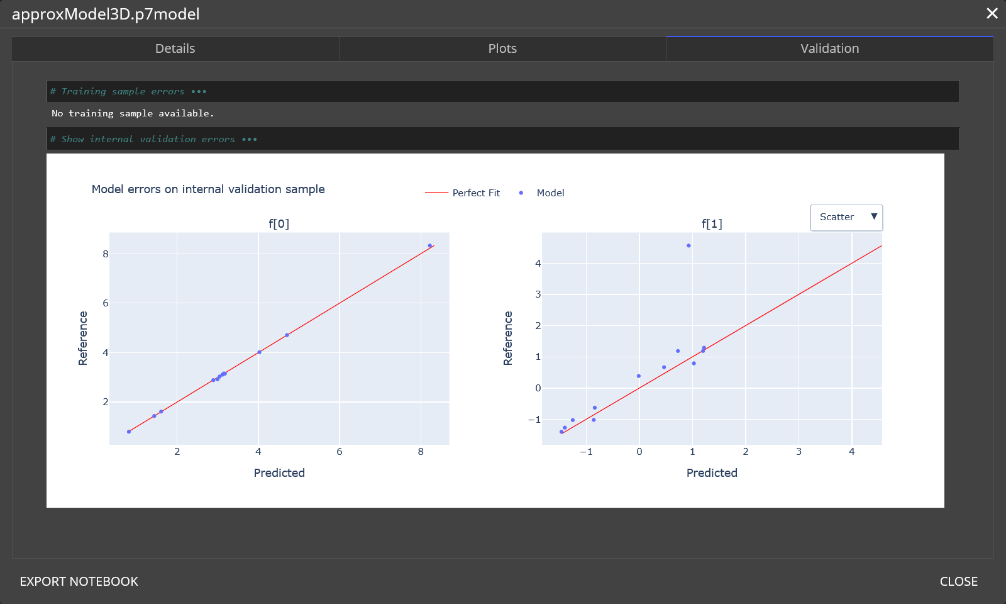Switch to the Details tab

point(175,48)
